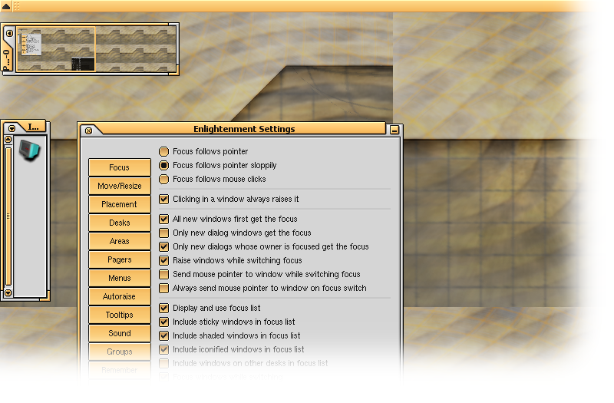Open the Placement settings page
The image size is (614, 403).
click(120, 204)
